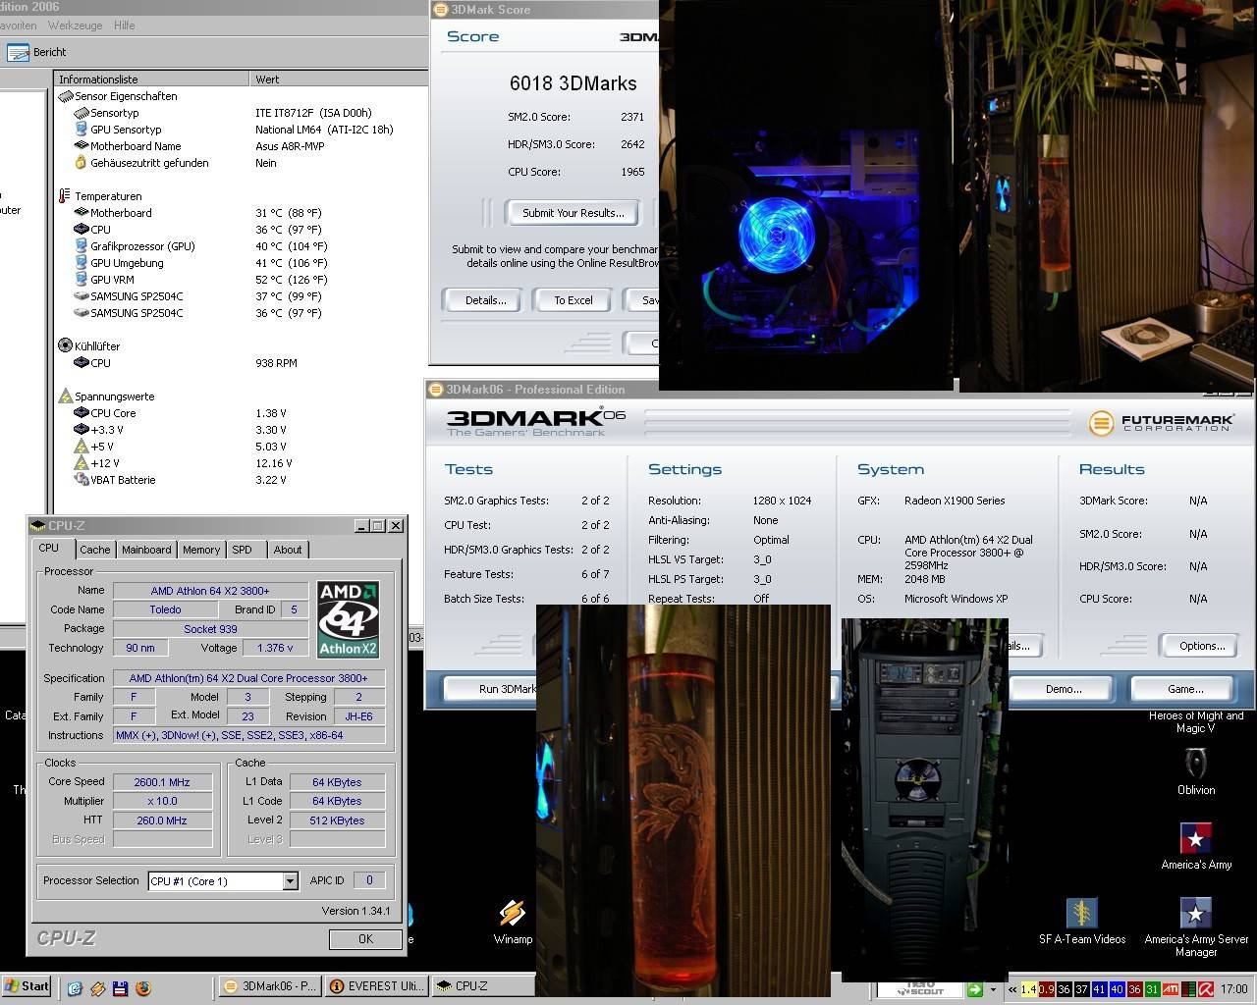Click the Core Speed value field

click(x=162, y=782)
